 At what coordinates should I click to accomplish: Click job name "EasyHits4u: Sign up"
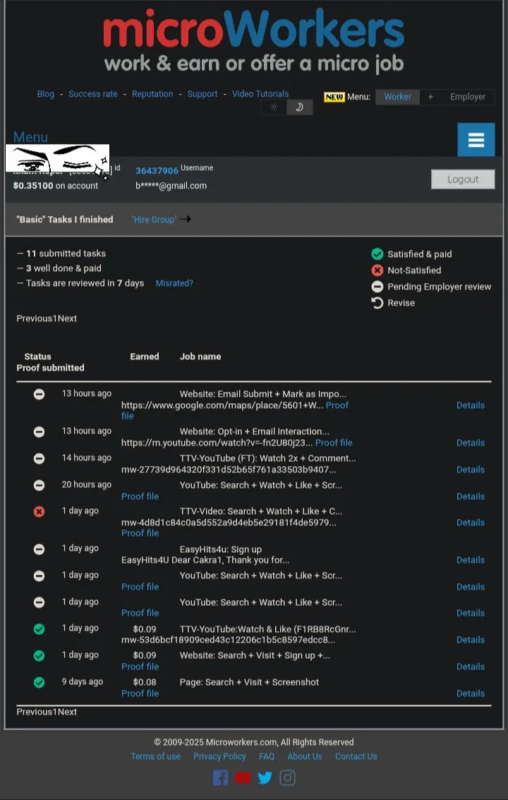click(x=220, y=549)
